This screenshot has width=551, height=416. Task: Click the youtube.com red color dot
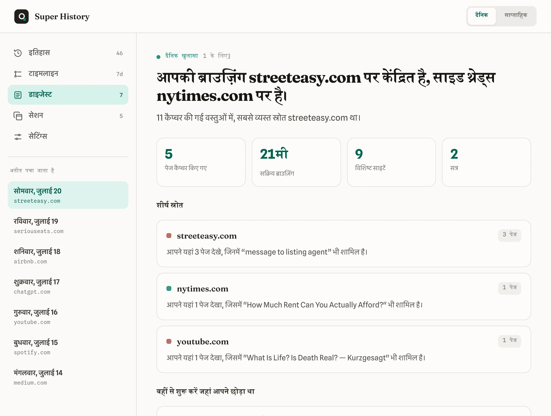169,341
